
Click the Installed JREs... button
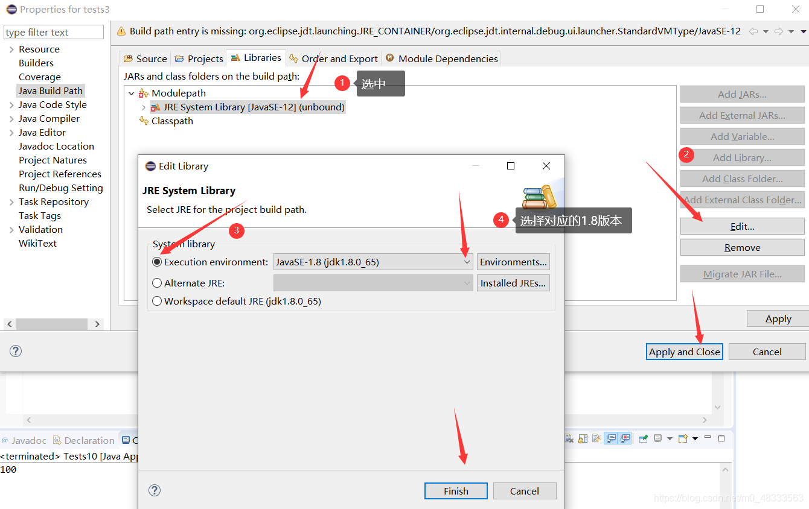point(513,283)
